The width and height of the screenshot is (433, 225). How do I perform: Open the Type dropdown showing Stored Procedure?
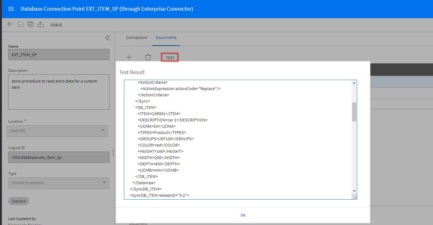[58, 183]
